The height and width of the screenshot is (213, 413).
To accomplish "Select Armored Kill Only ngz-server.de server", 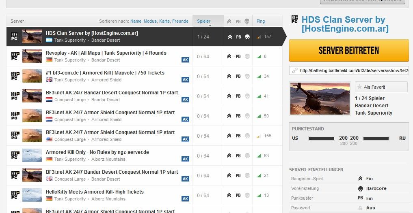I will tap(144, 155).
